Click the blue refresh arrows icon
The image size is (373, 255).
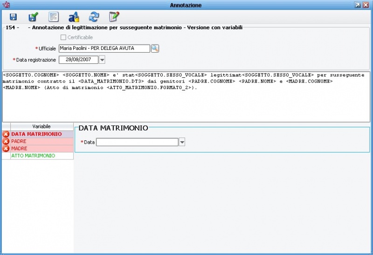[94, 17]
